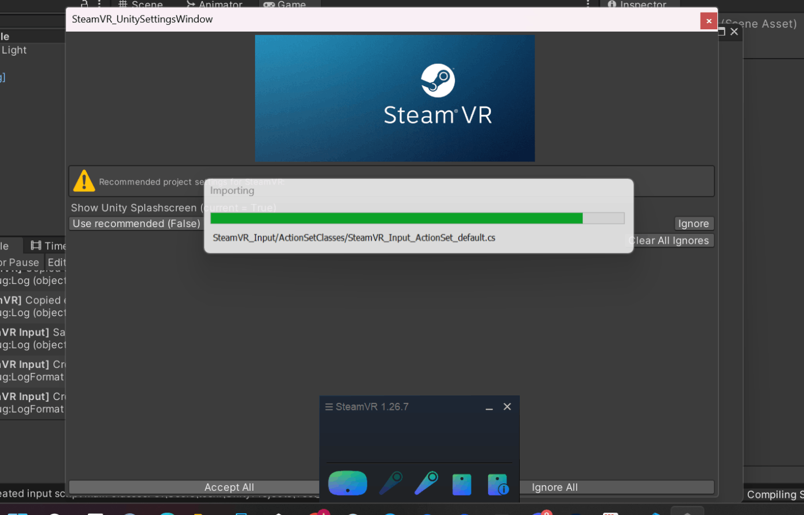The height and width of the screenshot is (515, 804).
Task: Open the Timeline tab beside Console
Action: 48,246
